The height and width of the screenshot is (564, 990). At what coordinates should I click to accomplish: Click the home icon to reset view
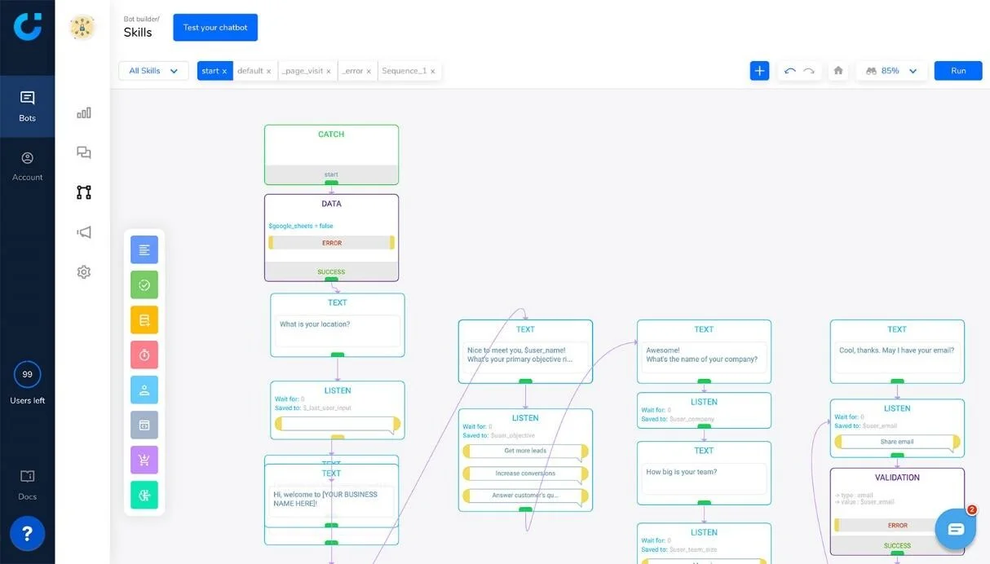(x=838, y=71)
